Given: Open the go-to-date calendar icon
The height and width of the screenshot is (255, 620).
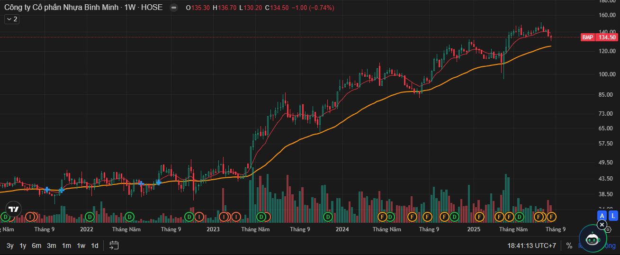Looking at the screenshot, I should [x=114, y=245].
